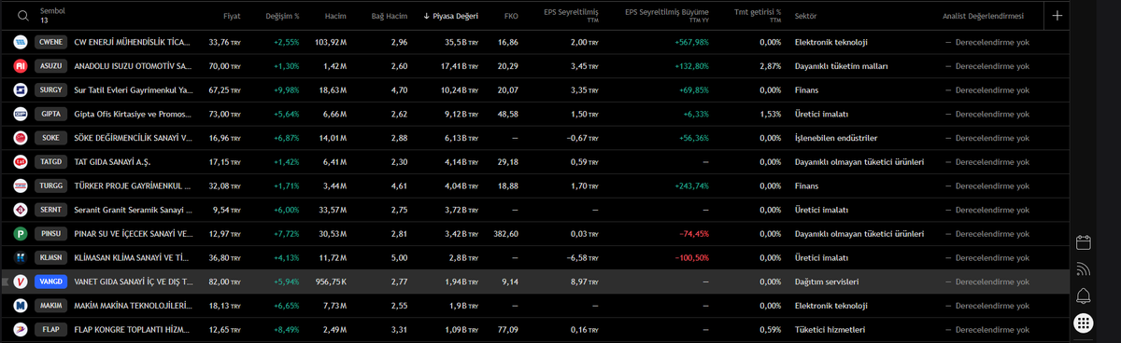Sort by Hacim column header
Image resolution: width=1121 pixels, height=343 pixels.
coord(335,16)
